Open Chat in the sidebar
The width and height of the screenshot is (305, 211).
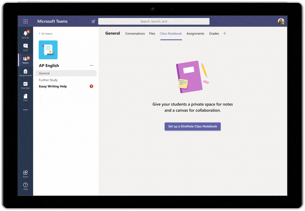[x=25, y=47]
